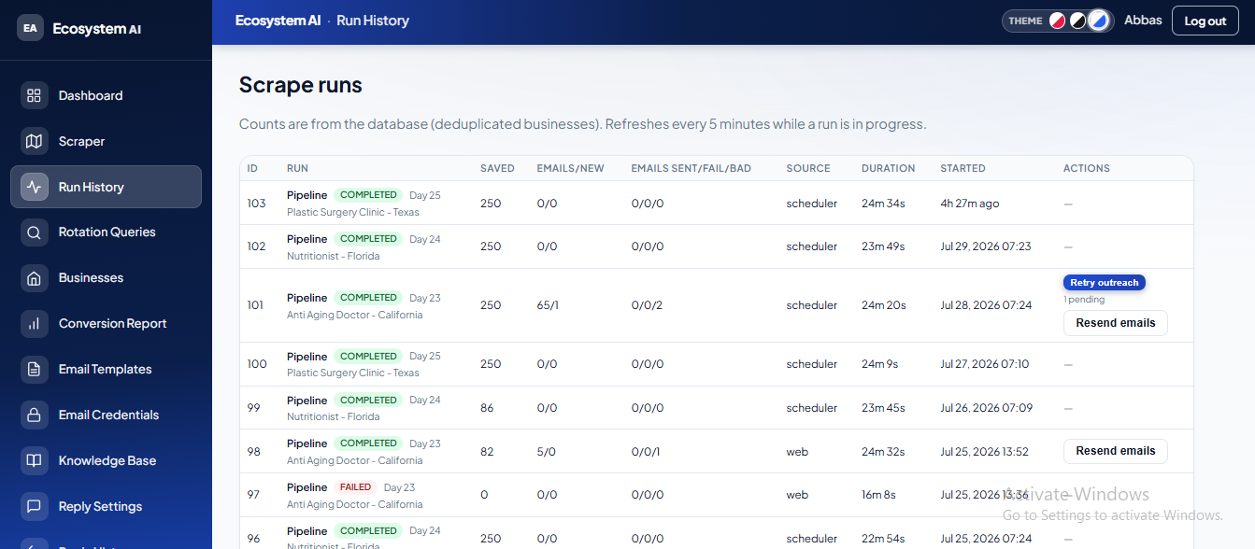Click the Dashboard grid icon in sidebar
This screenshot has height=549, width=1255.
[35, 95]
